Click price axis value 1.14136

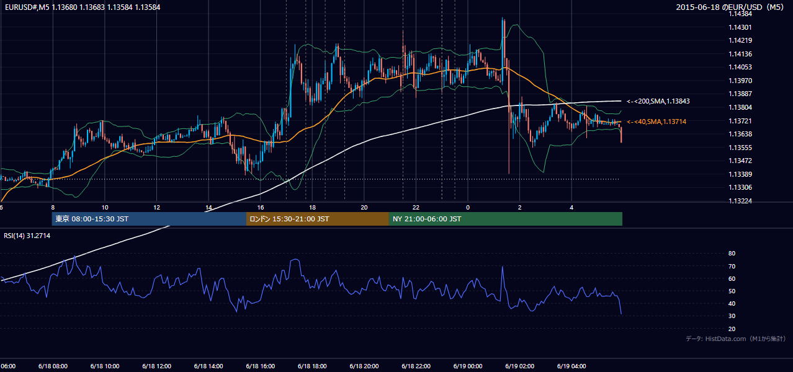[x=740, y=54]
